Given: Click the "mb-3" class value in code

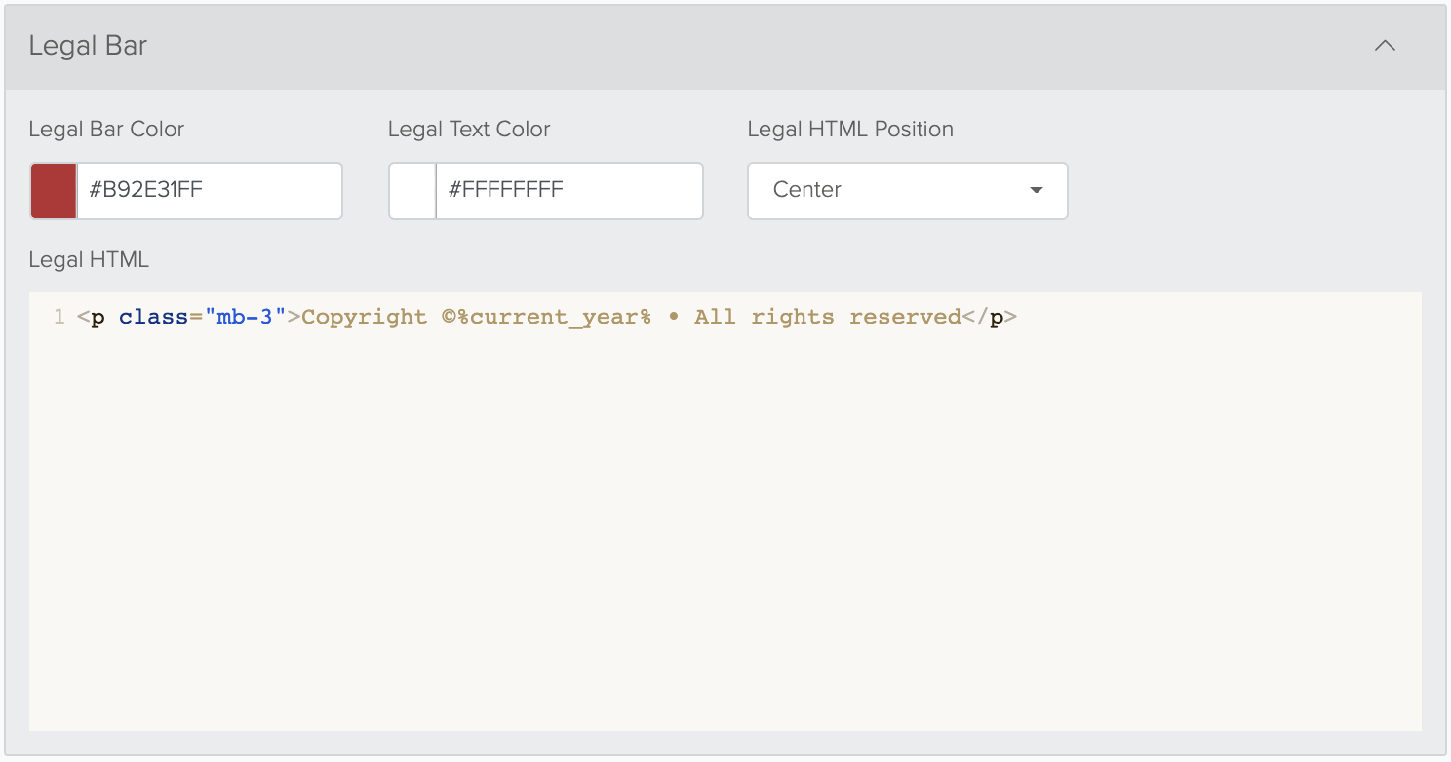Looking at the screenshot, I should (x=245, y=317).
